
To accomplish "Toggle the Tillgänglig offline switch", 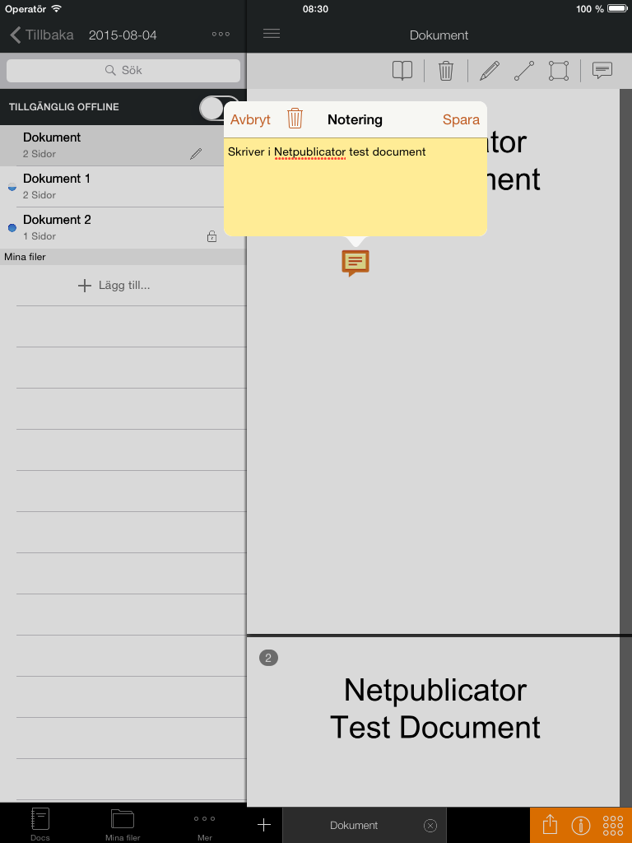I will point(219,109).
